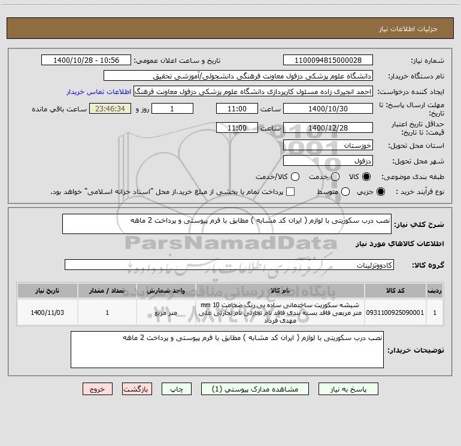Click the گروه کالا field کادووتزئینات
Screen dimensions: 461x446
pyautogui.click(x=229, y=265)
